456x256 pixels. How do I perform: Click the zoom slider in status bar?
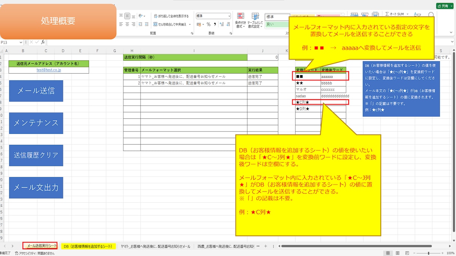click(428, 253)
